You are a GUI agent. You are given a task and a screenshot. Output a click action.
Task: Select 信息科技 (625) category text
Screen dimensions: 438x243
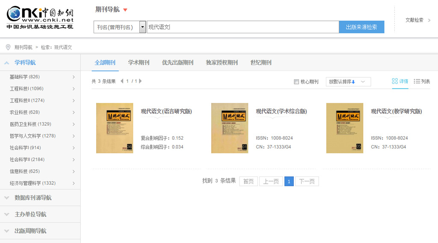[24, 171]
